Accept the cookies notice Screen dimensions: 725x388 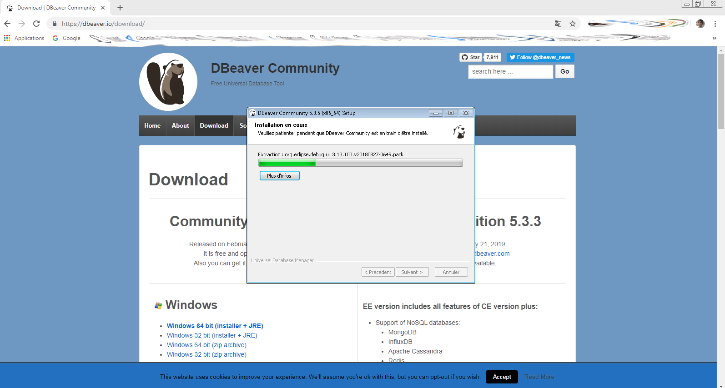click(x=502, y=377)
